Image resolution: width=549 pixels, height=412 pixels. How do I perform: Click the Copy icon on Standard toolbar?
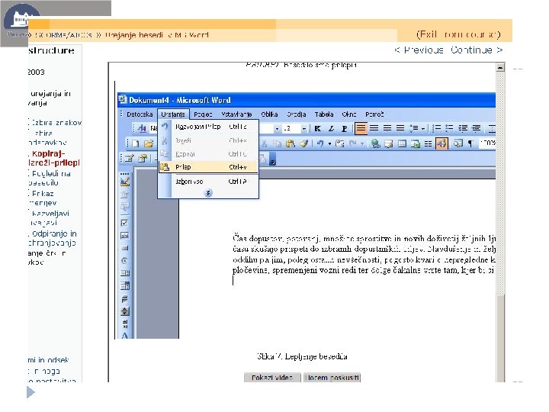coord(277,143)
